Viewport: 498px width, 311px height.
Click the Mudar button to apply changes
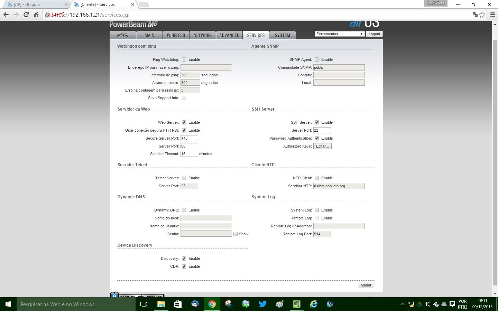(x=366, y=285)
